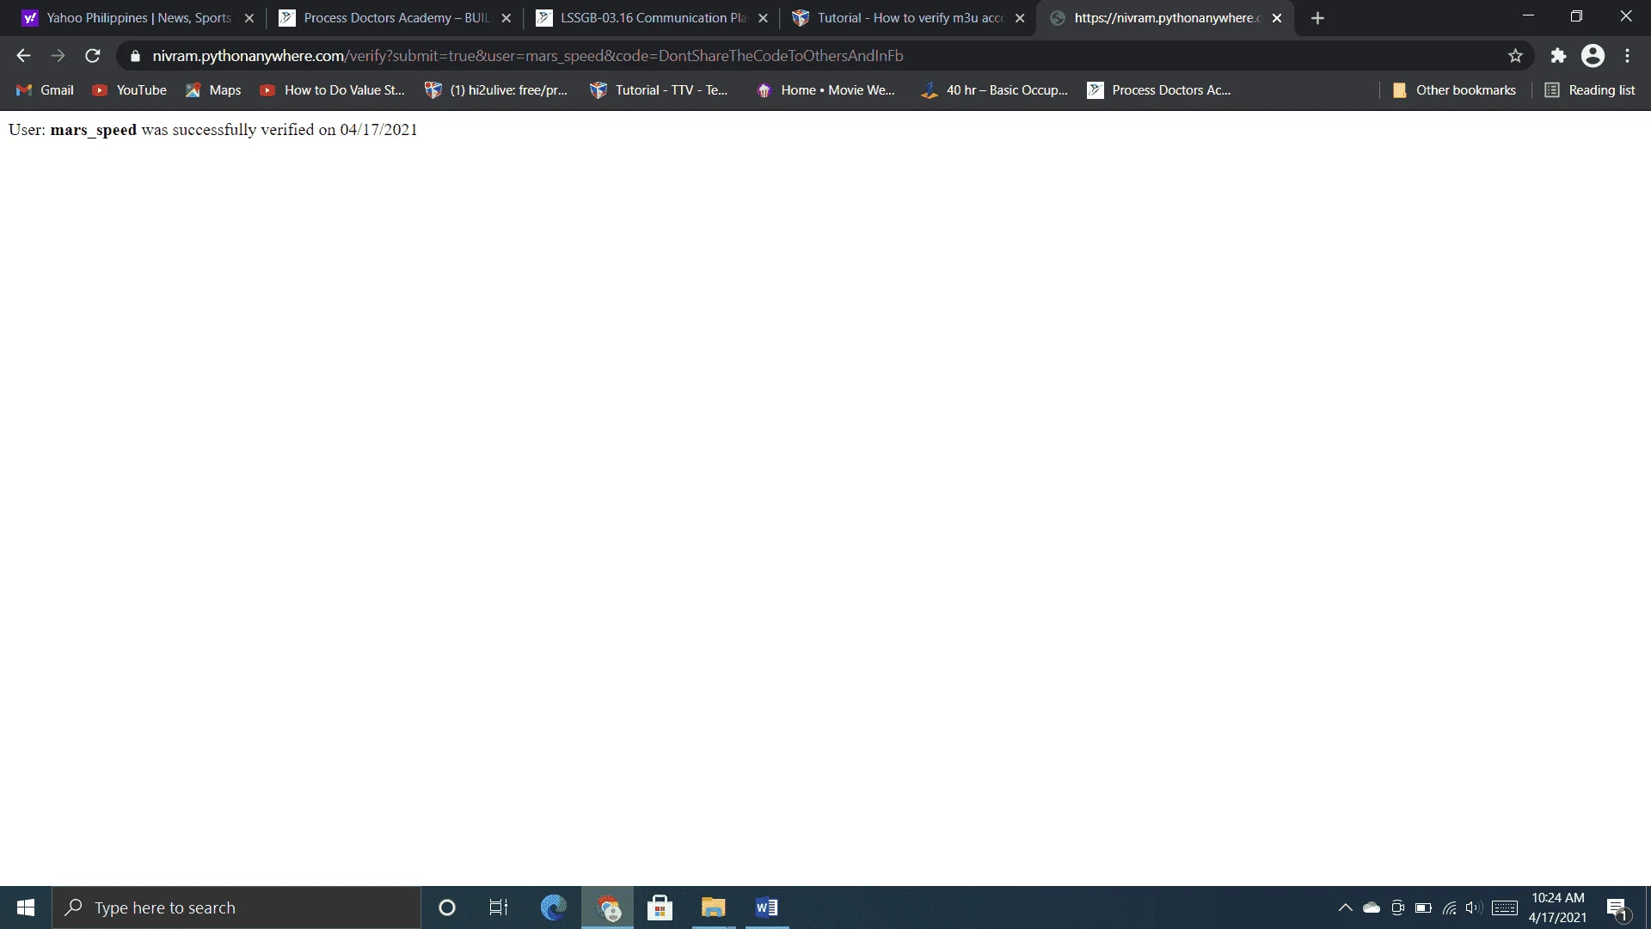The image size is (1651, 929).
Task: Open the clock showing 10:24 AM
Action: pos(1557,907)
